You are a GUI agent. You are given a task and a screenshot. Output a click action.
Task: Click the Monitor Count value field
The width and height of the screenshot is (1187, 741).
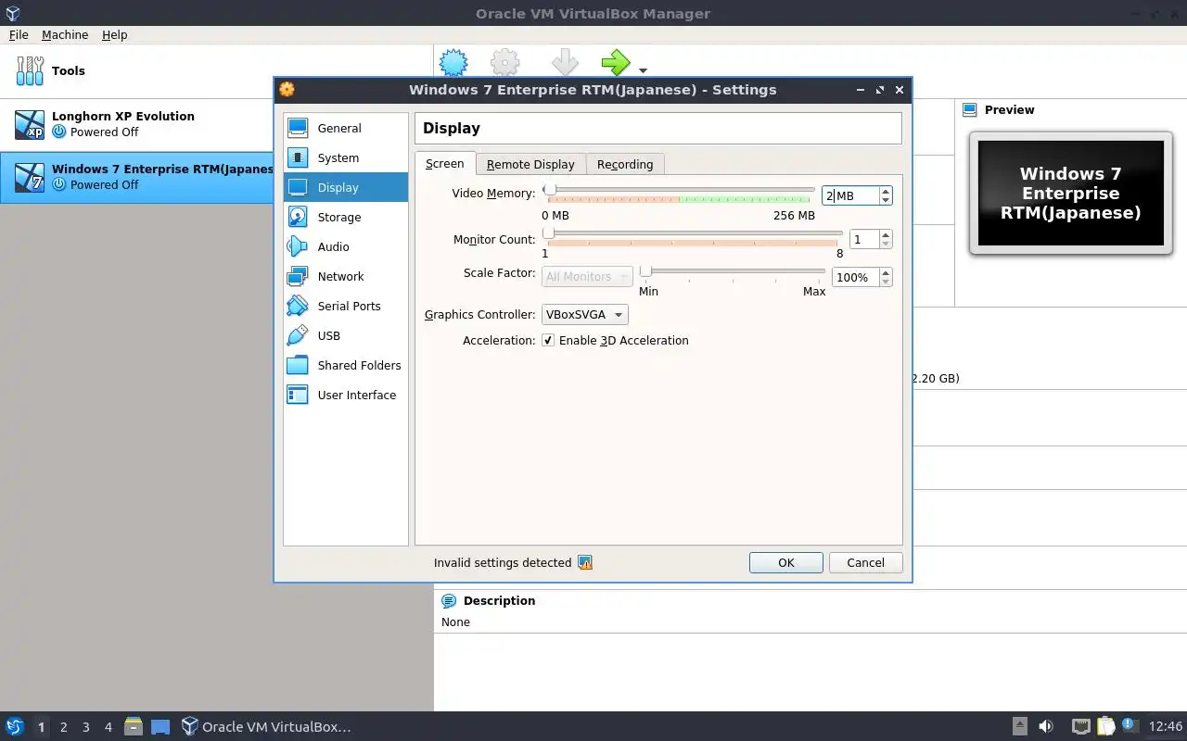tap(864, 239)
